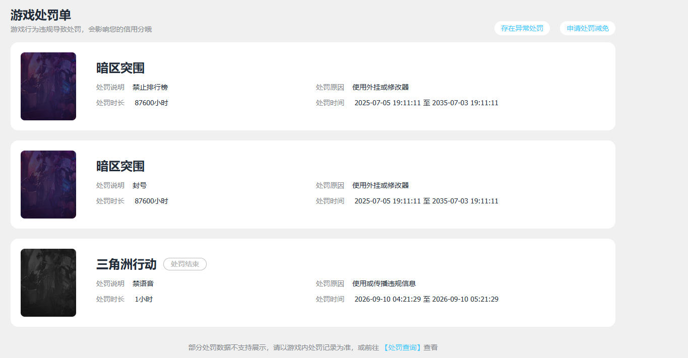The width and height of the screenshot is (688, 358).
Task: Click the 存在异常处罚 button
Action: tap(522, 28)
